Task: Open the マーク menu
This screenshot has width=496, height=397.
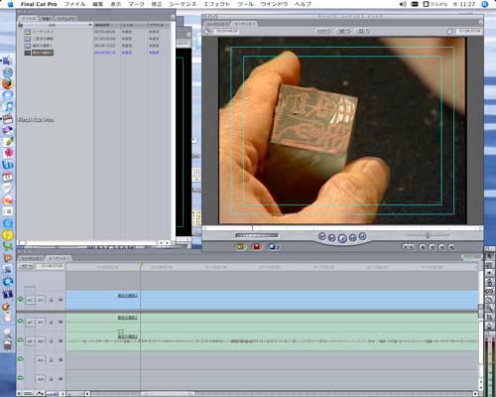Action: pos(137,4)
